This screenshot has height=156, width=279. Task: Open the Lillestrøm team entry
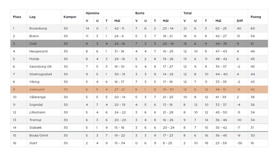click(x=38, y=112)
